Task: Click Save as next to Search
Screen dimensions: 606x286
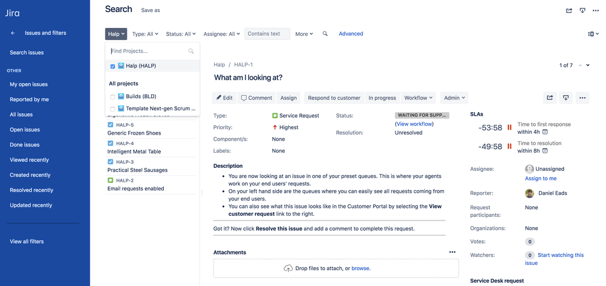Action: [150, 10]
